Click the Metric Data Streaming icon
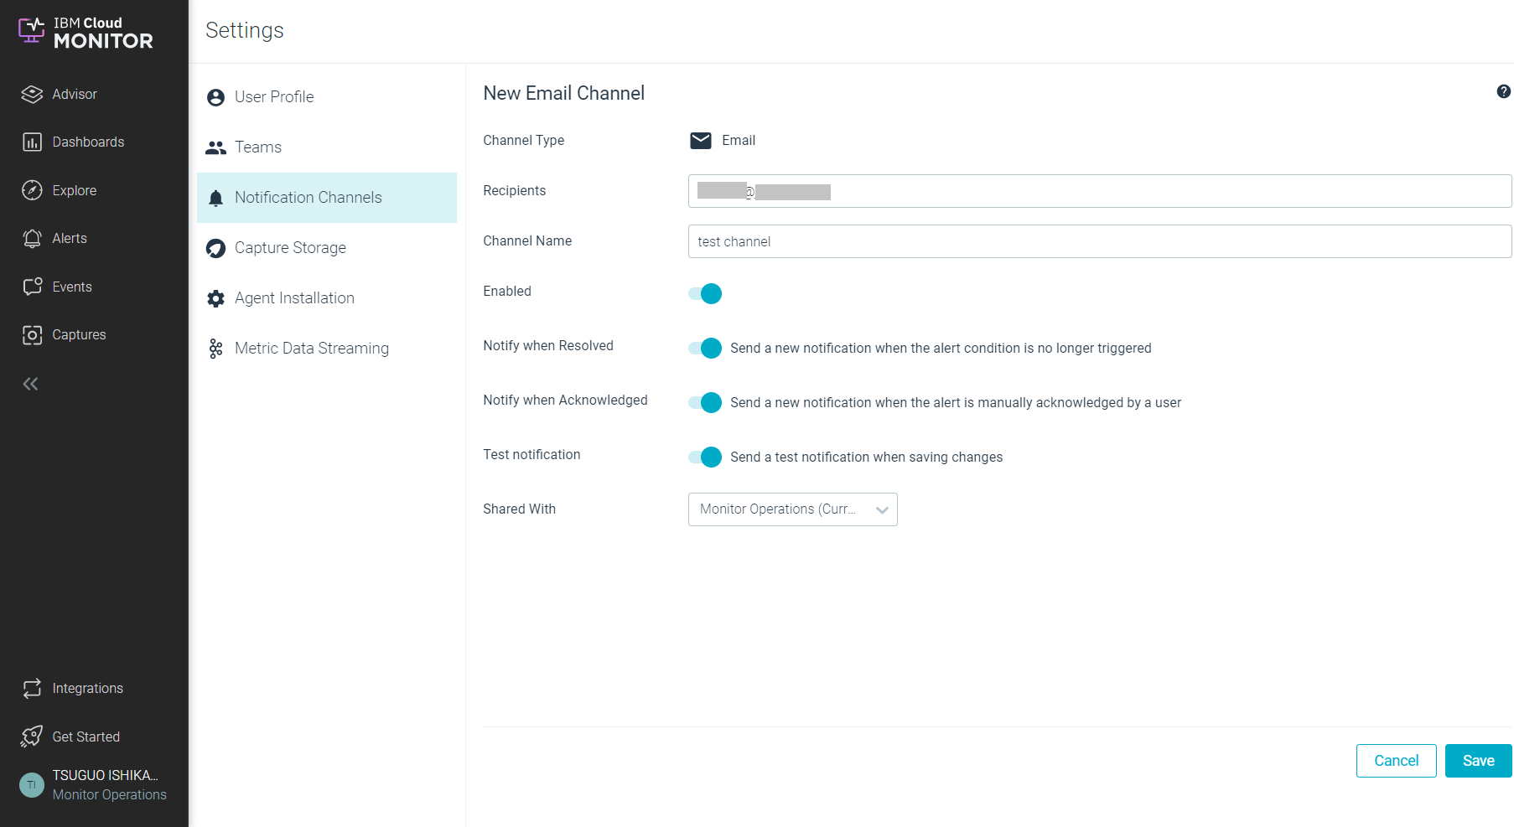The image size is (1514, 827). 215,349
